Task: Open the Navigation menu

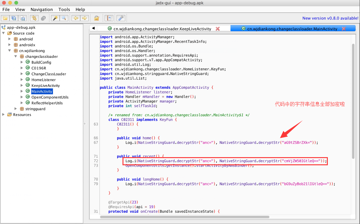Action: point(42,9)
